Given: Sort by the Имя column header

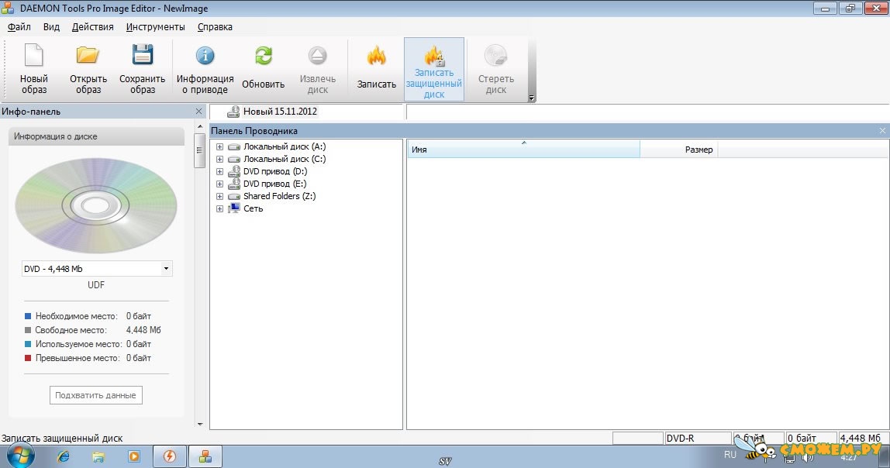Looking at the screenshot, I should point(523,150).
